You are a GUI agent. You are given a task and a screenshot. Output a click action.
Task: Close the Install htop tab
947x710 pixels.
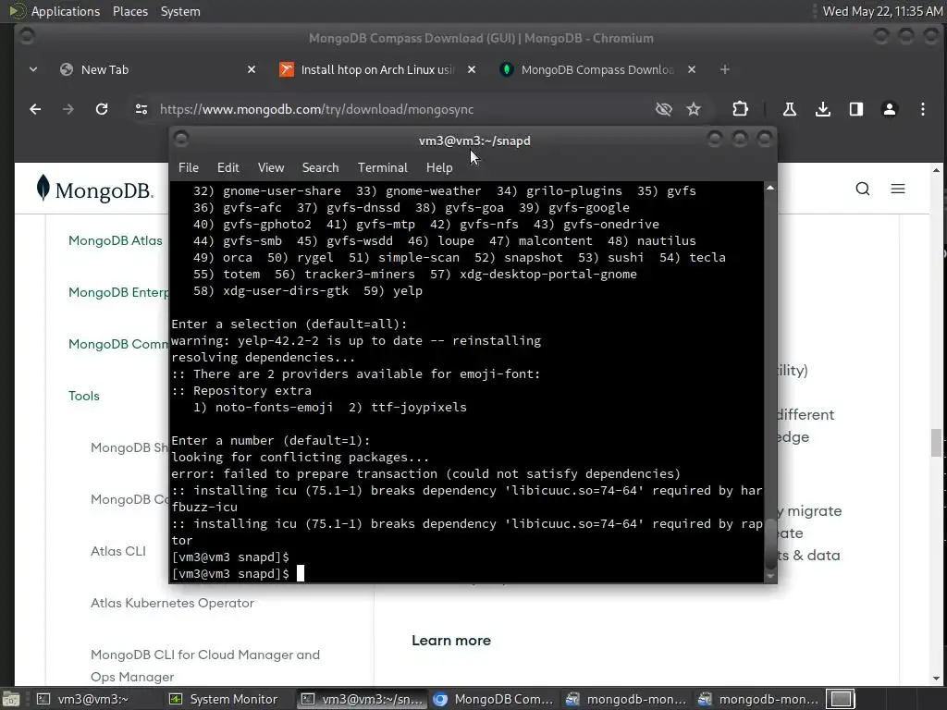472,69
